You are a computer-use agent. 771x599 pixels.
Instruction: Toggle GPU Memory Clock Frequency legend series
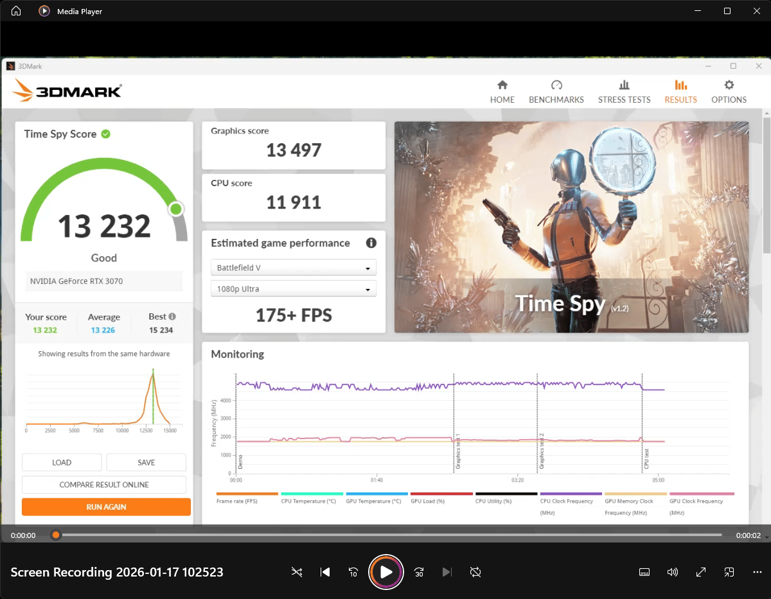click(636, 504)
